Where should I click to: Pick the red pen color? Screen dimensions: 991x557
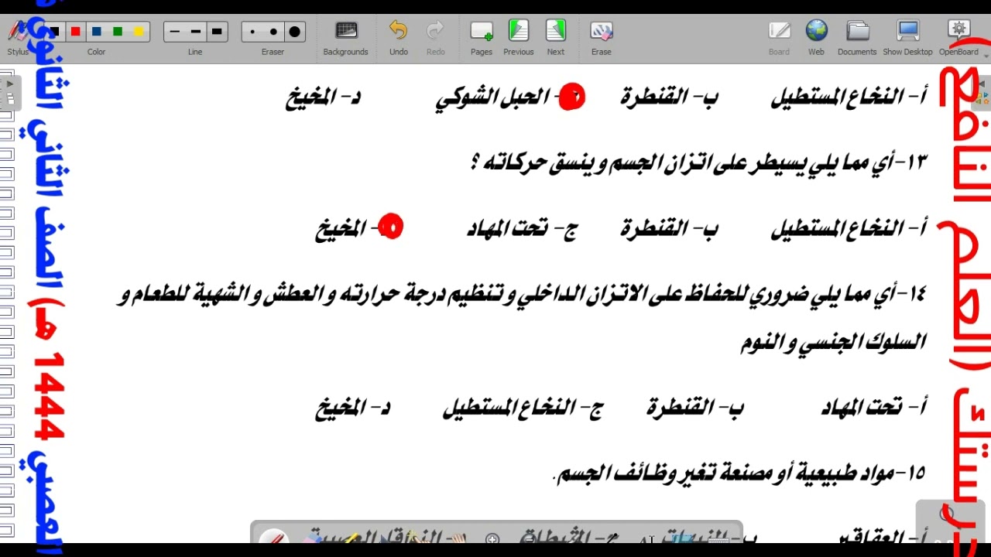click(x=75, y=32)
